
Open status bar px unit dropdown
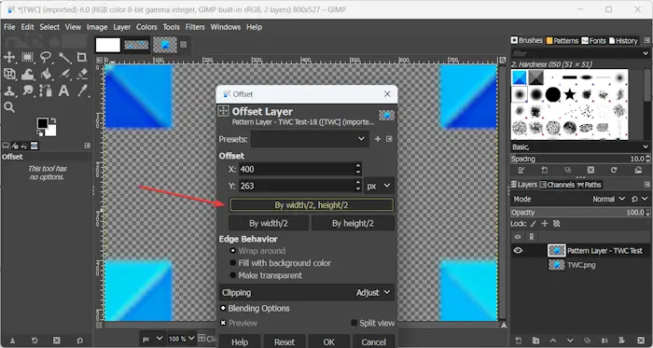pos(152,339)
